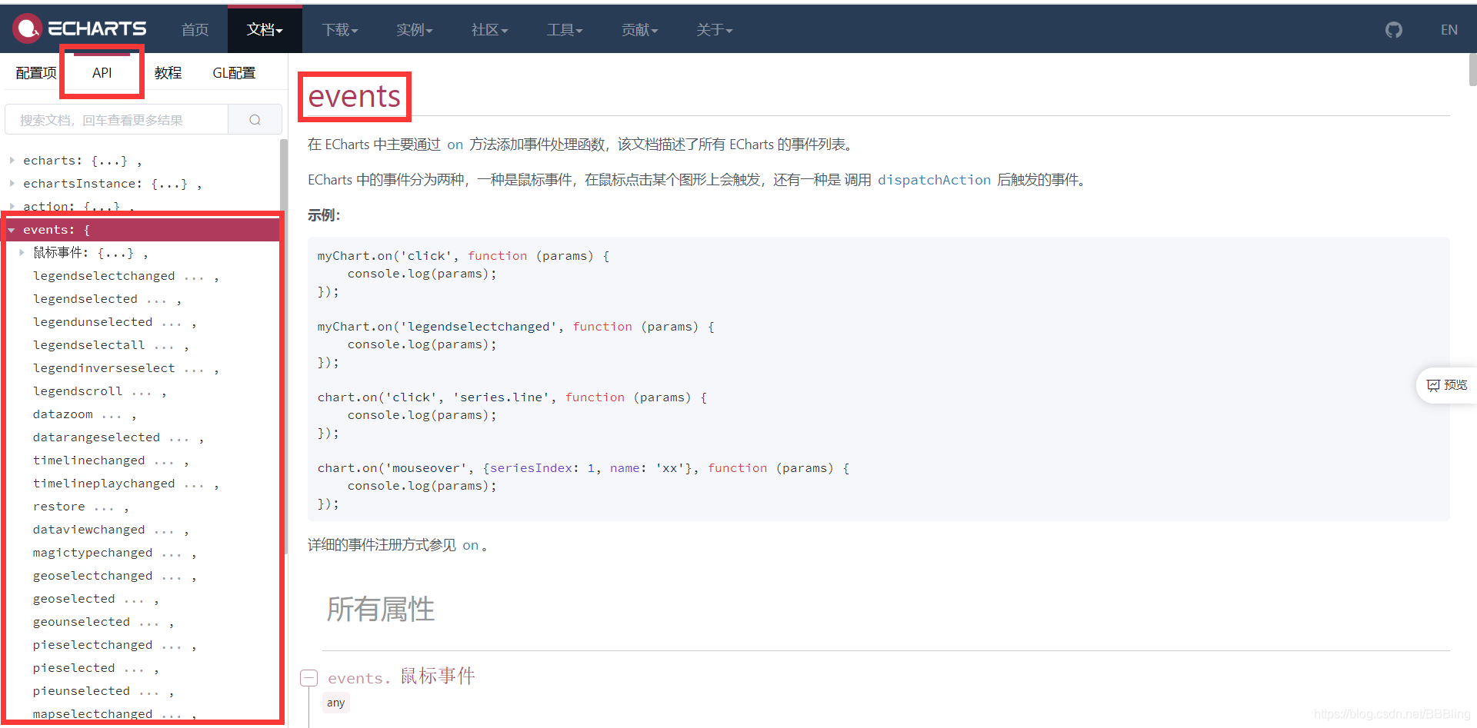The height and width of the screenshot is (728, 1477).
Task: Focus the 搜索文档 search field
Action: coord(117,120)
